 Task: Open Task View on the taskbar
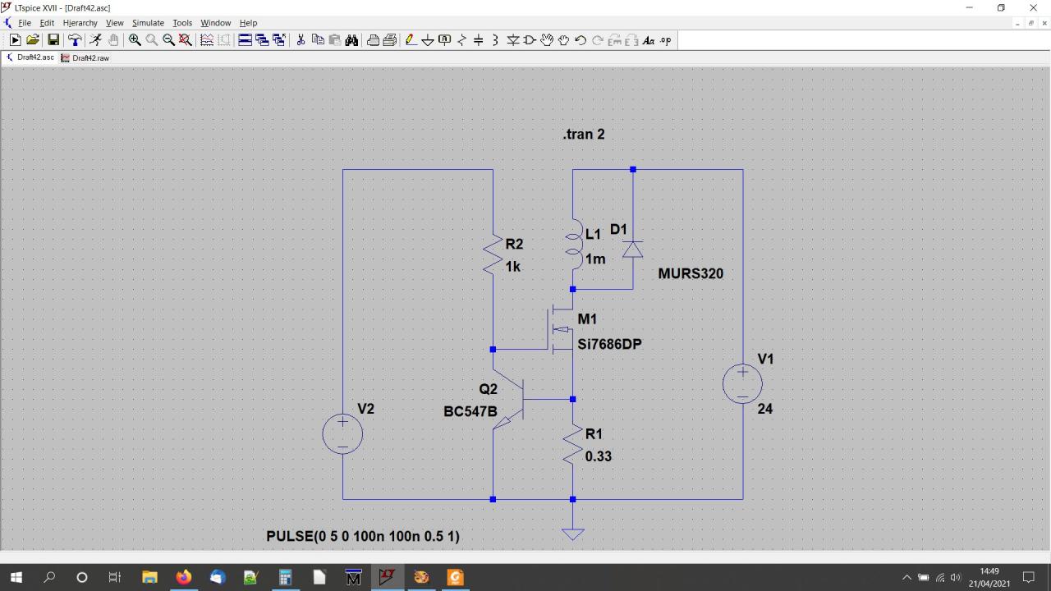pyautogui.click(x=115, y=577)
